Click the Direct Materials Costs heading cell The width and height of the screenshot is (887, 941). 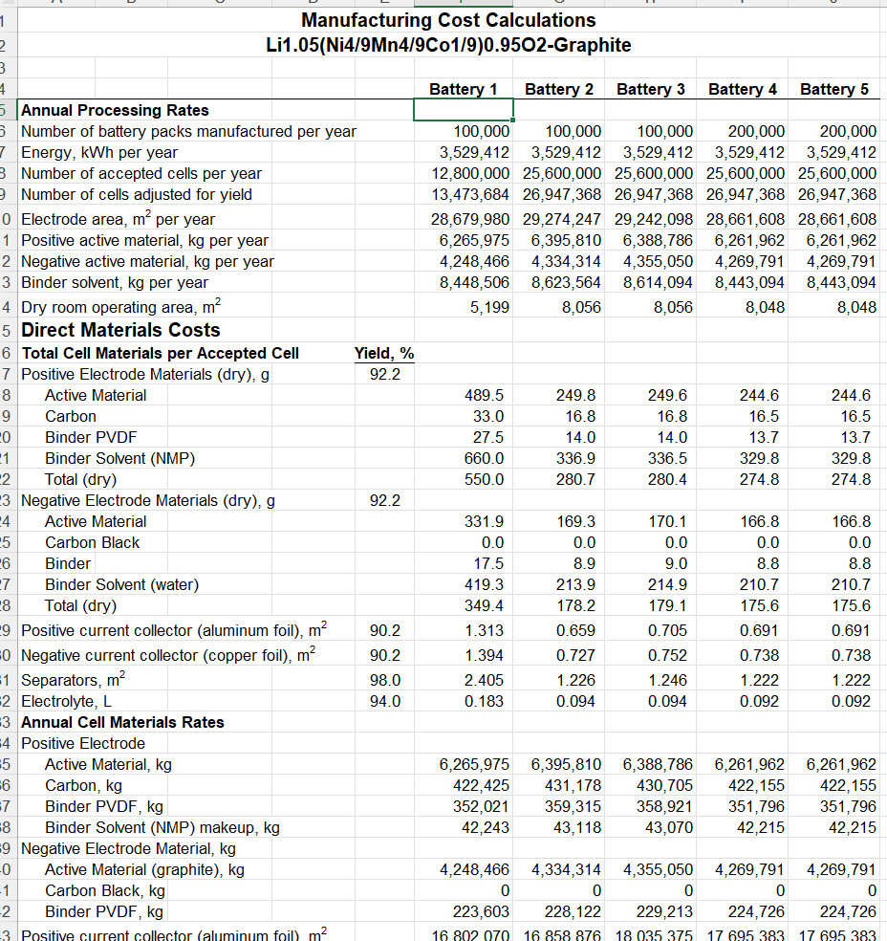120,330
